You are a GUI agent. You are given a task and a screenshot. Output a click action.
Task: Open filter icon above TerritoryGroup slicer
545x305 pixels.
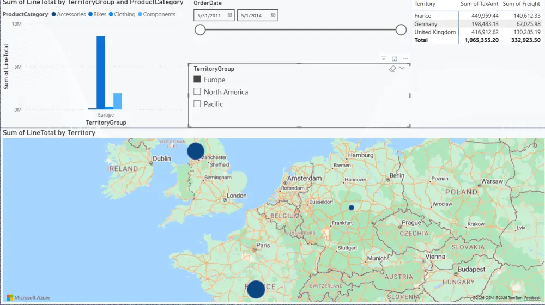coord(383,58)
